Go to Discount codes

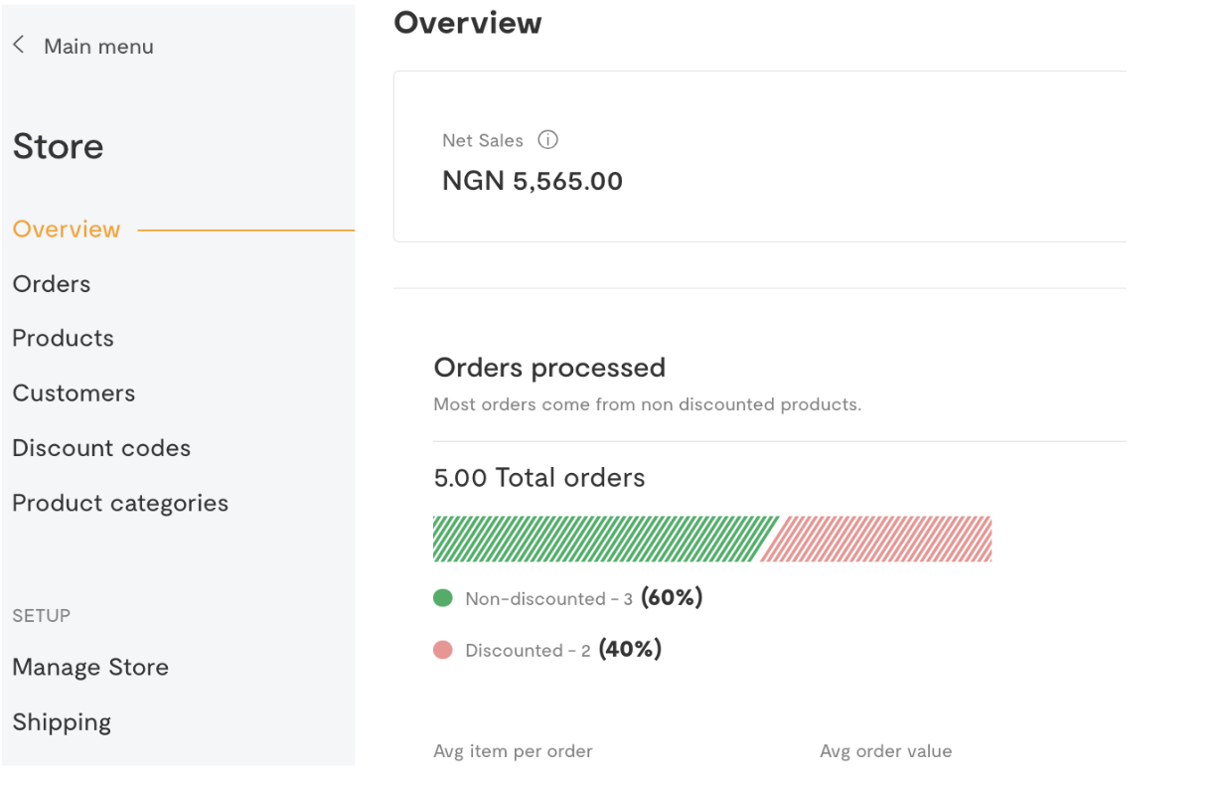(x=101, y=448)
